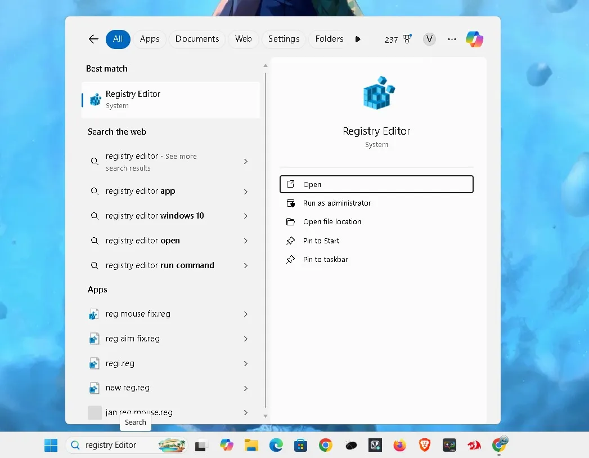Open Microsoft Store from the taskbar

(x=300, y=445)
